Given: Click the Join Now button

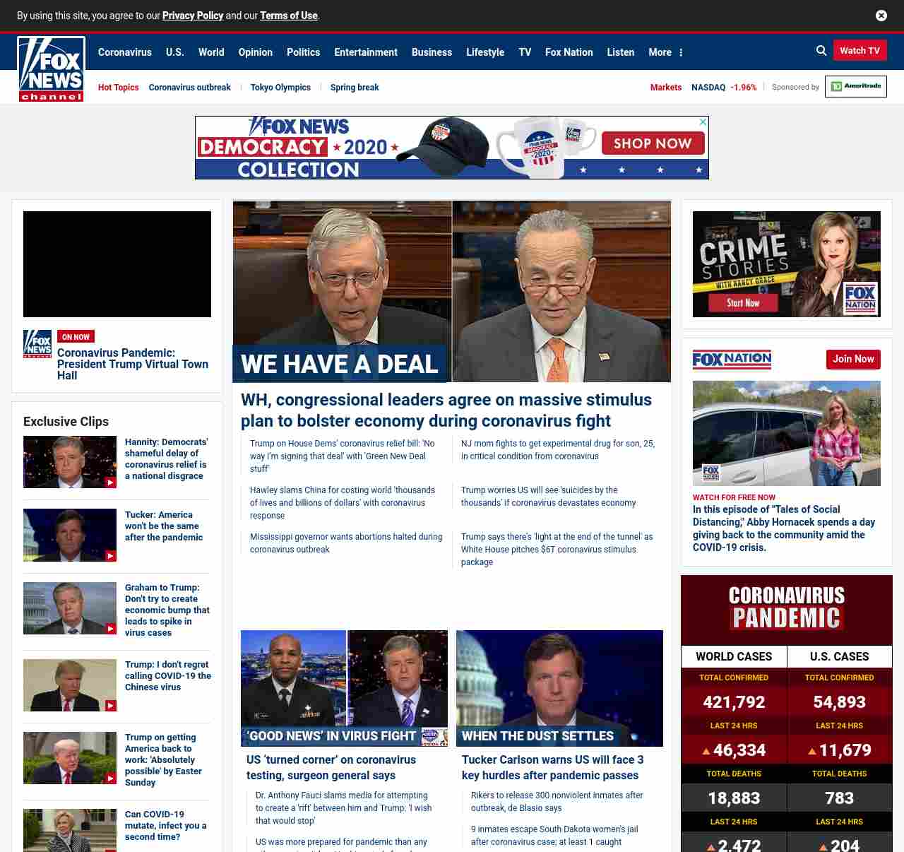Looking at the screenshot, I should [853, 360].
